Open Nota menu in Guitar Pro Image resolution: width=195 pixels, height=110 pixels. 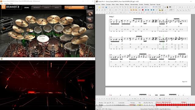[117, 4]
